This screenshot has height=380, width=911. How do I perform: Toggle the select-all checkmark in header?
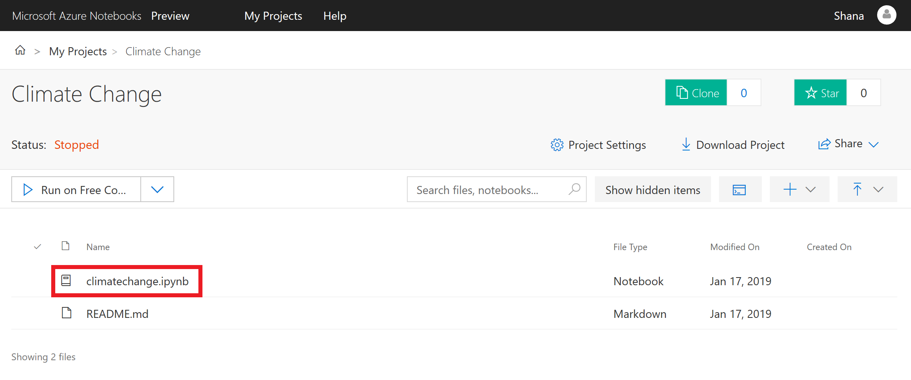click(x=38, y=246)
